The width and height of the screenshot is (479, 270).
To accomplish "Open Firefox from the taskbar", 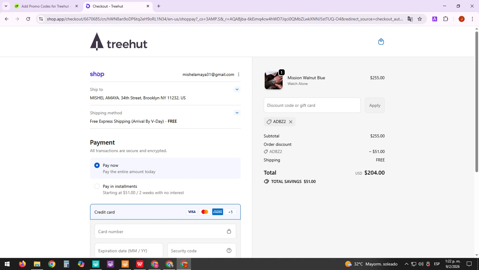I will coord(22,264).
